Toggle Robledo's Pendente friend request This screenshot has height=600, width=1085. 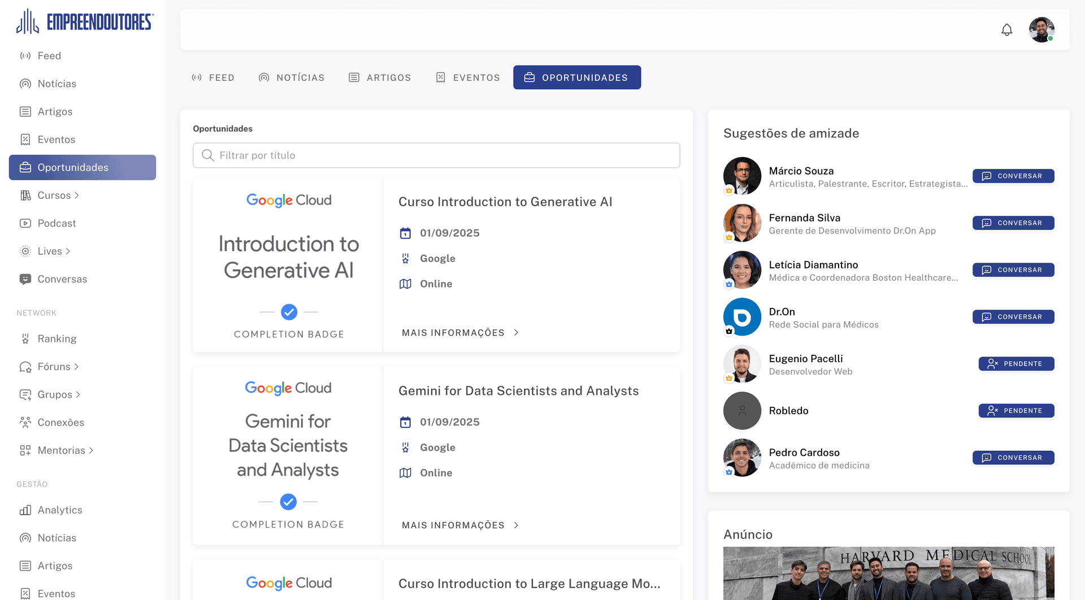1016,411
